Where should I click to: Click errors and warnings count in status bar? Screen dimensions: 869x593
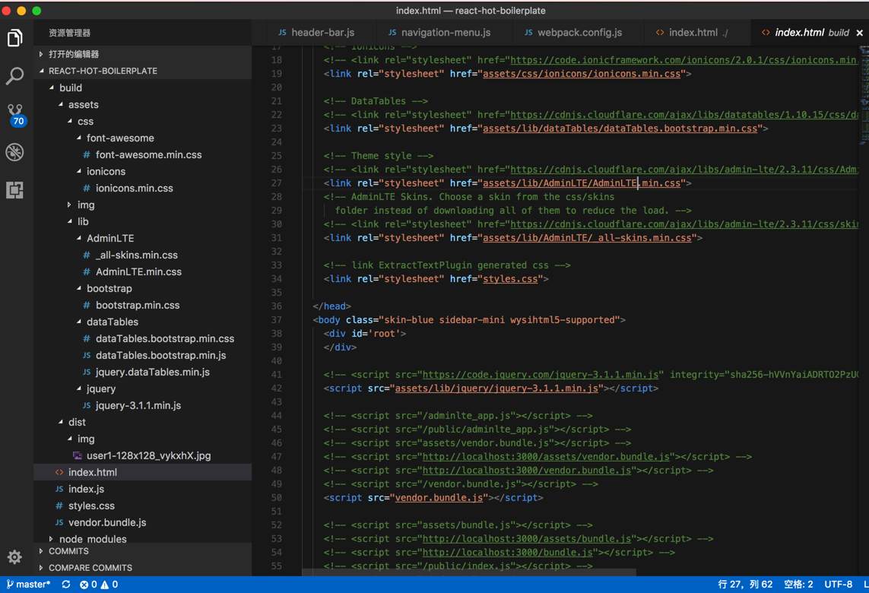coord(99,585)
